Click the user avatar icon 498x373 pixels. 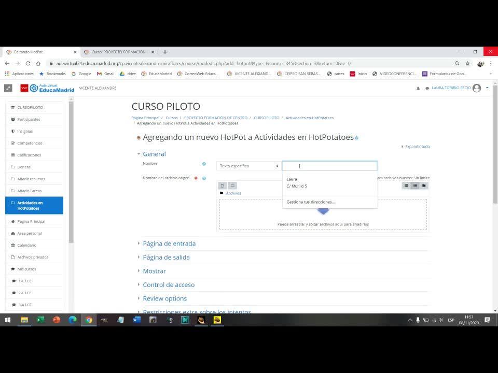(477, 88)
